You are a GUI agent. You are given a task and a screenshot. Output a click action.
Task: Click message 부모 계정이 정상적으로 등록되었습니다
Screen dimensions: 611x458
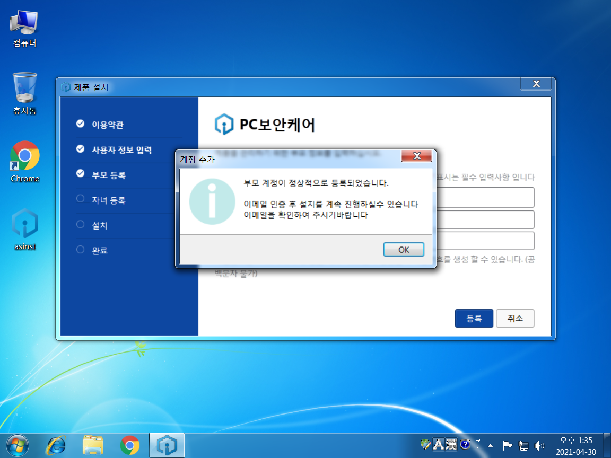point(316,183)
